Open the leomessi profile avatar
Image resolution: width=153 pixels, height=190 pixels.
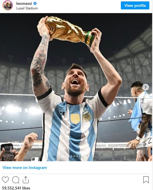coord(8,5)
